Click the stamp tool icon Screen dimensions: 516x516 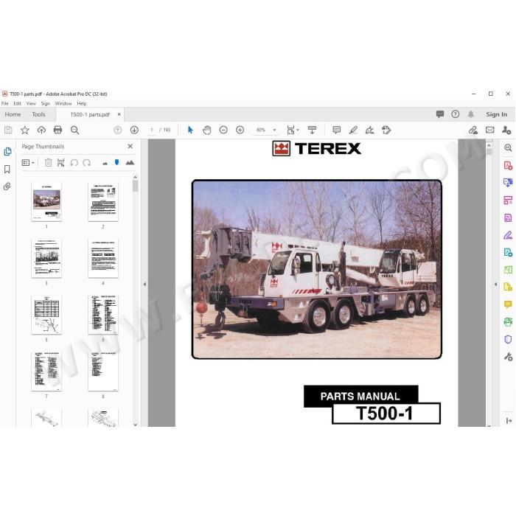(386, 130)
